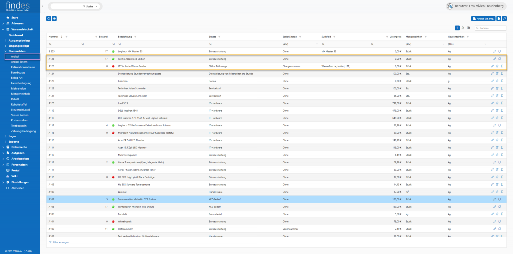Click the Artikel Ext. Imp. button
Image resolution: width=513 pixels, height=254 pixels.
pyautogui.click(x=483, y=18)
